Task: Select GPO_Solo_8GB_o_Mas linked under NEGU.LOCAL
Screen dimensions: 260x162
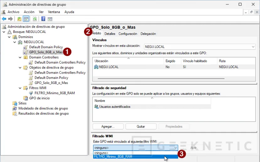Action: [46, 52]
